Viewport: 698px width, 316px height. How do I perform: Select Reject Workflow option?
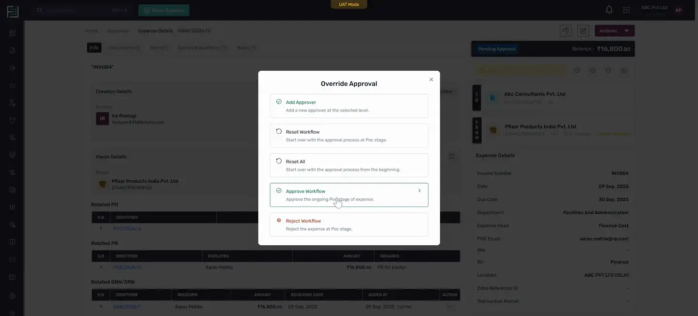pyautogui.click(x=349, y=224)
